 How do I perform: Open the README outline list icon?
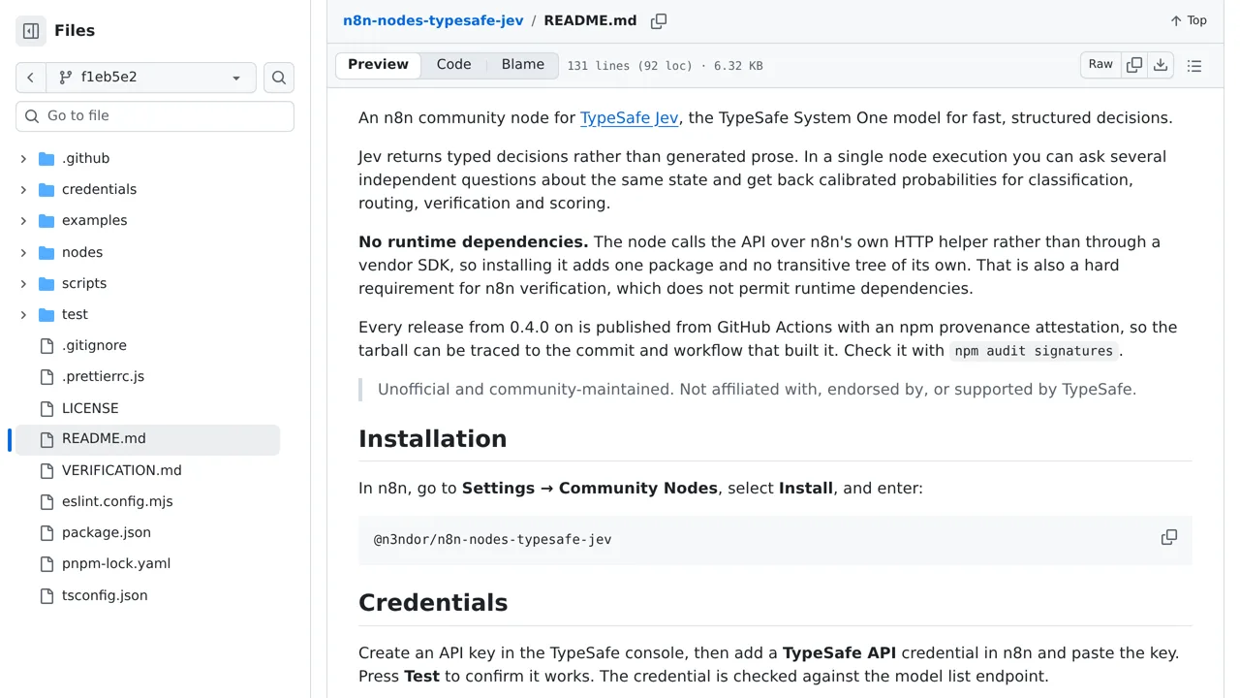tap(1194, 66)
